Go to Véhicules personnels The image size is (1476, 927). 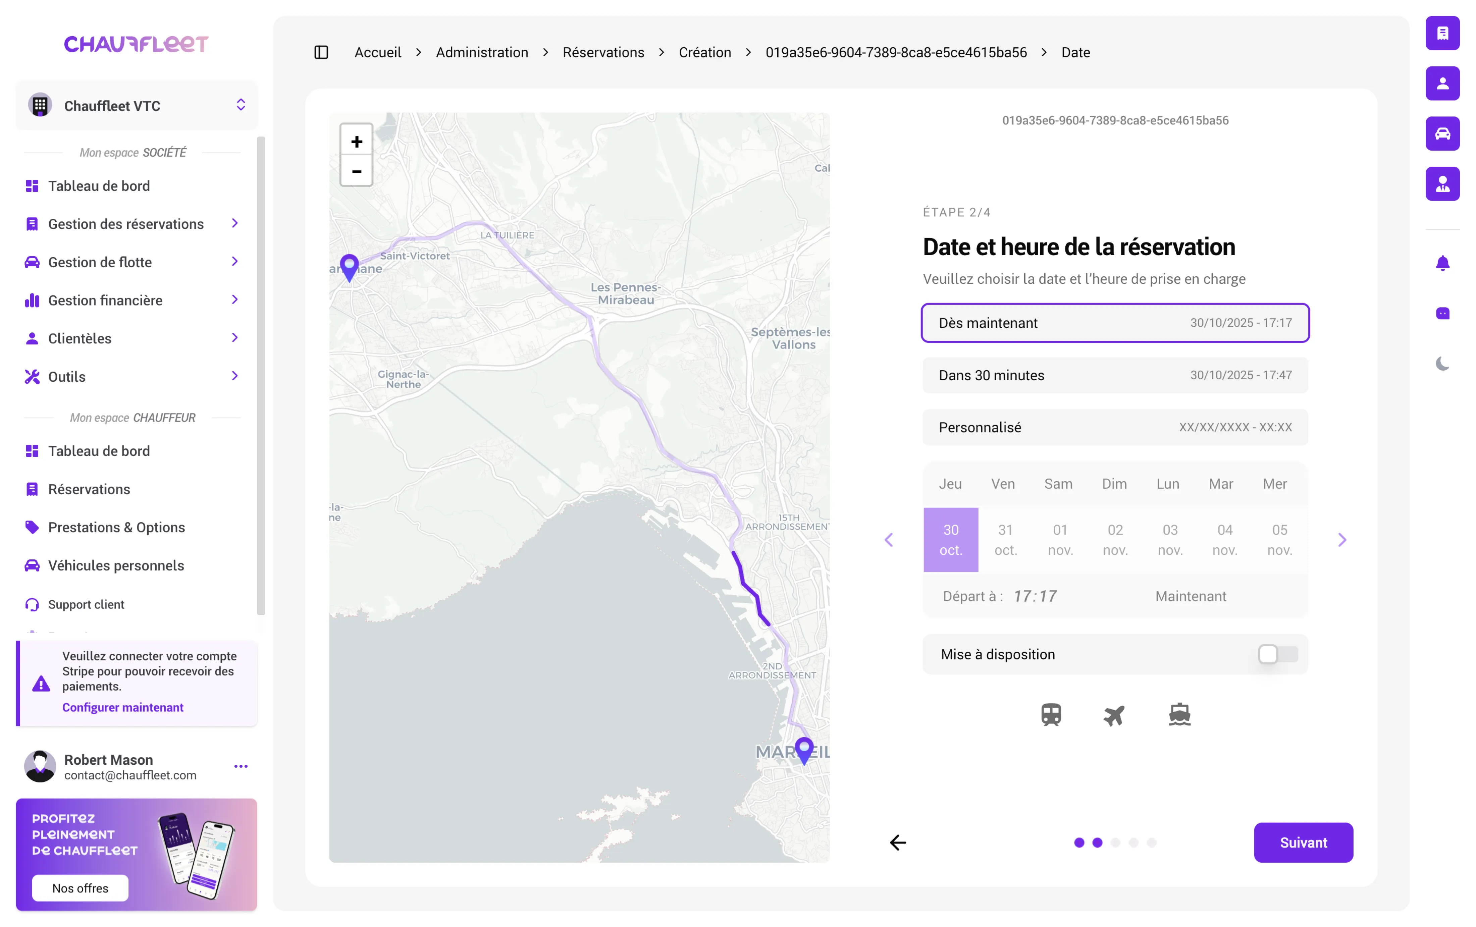point(116,565)
